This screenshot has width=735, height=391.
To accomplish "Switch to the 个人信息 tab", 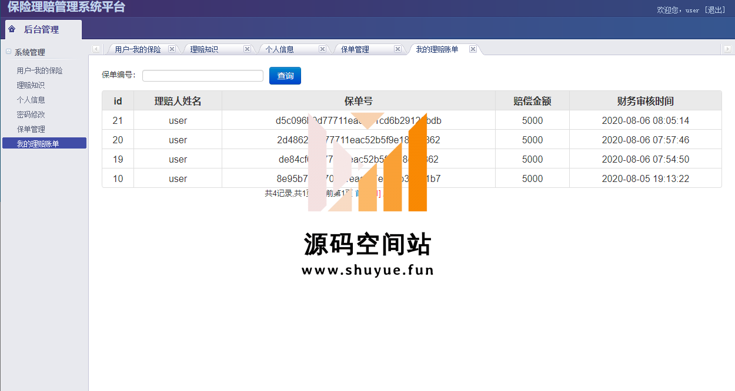I will 279,49.
